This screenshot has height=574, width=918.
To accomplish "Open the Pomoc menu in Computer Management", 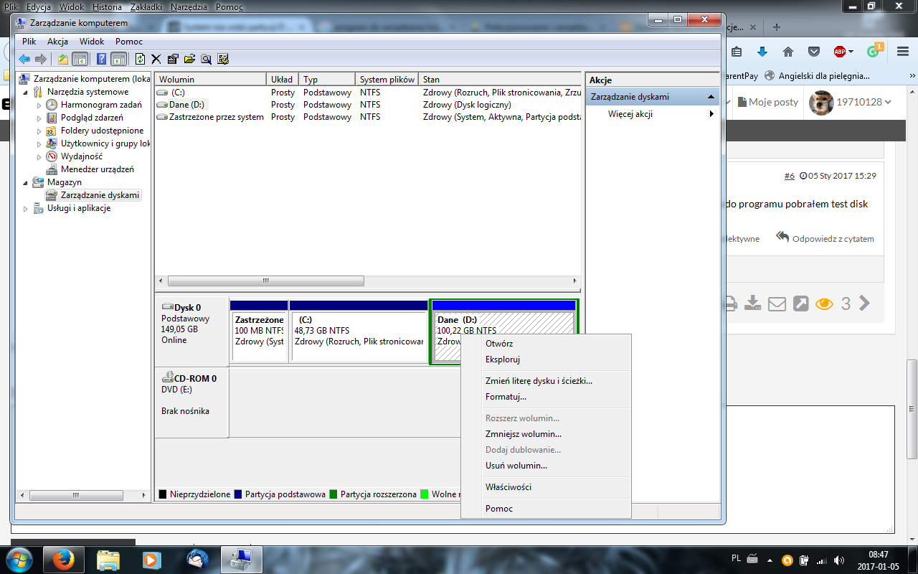I will pyautogui.click(x=129, y=42).
